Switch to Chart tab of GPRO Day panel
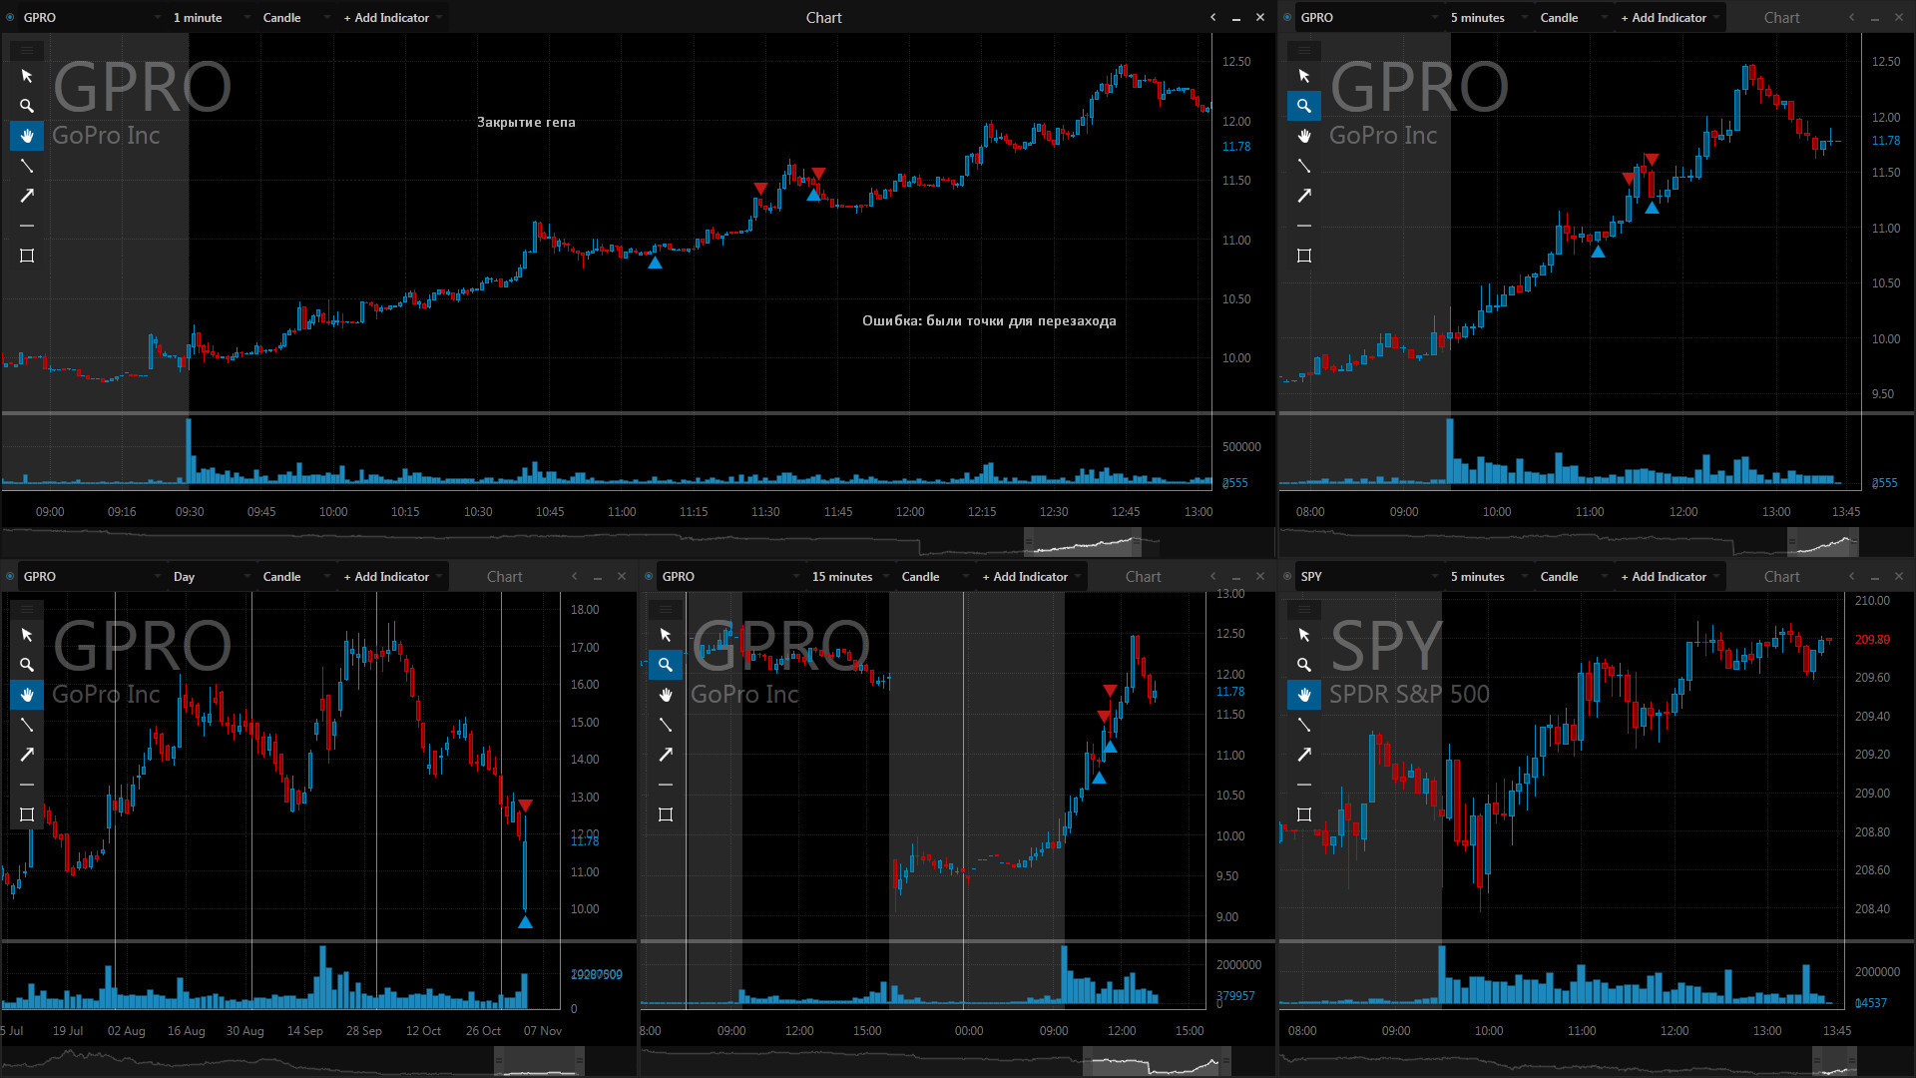This screenshot has height=1078, width=1916. click(505, 577)
